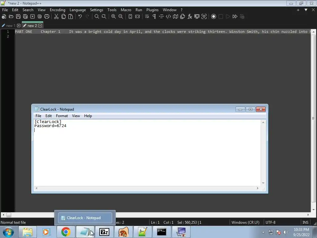Screen dimensions: 317x238
Task: Open the View menu in ClearLock Notepad
Action: pyautogui.click(x=76, y=116)
